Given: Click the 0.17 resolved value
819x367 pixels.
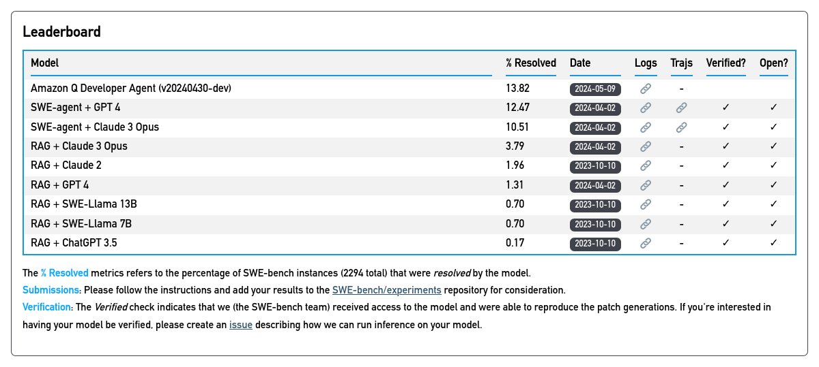Looking at the screenshot, I should tap(515, 243).
